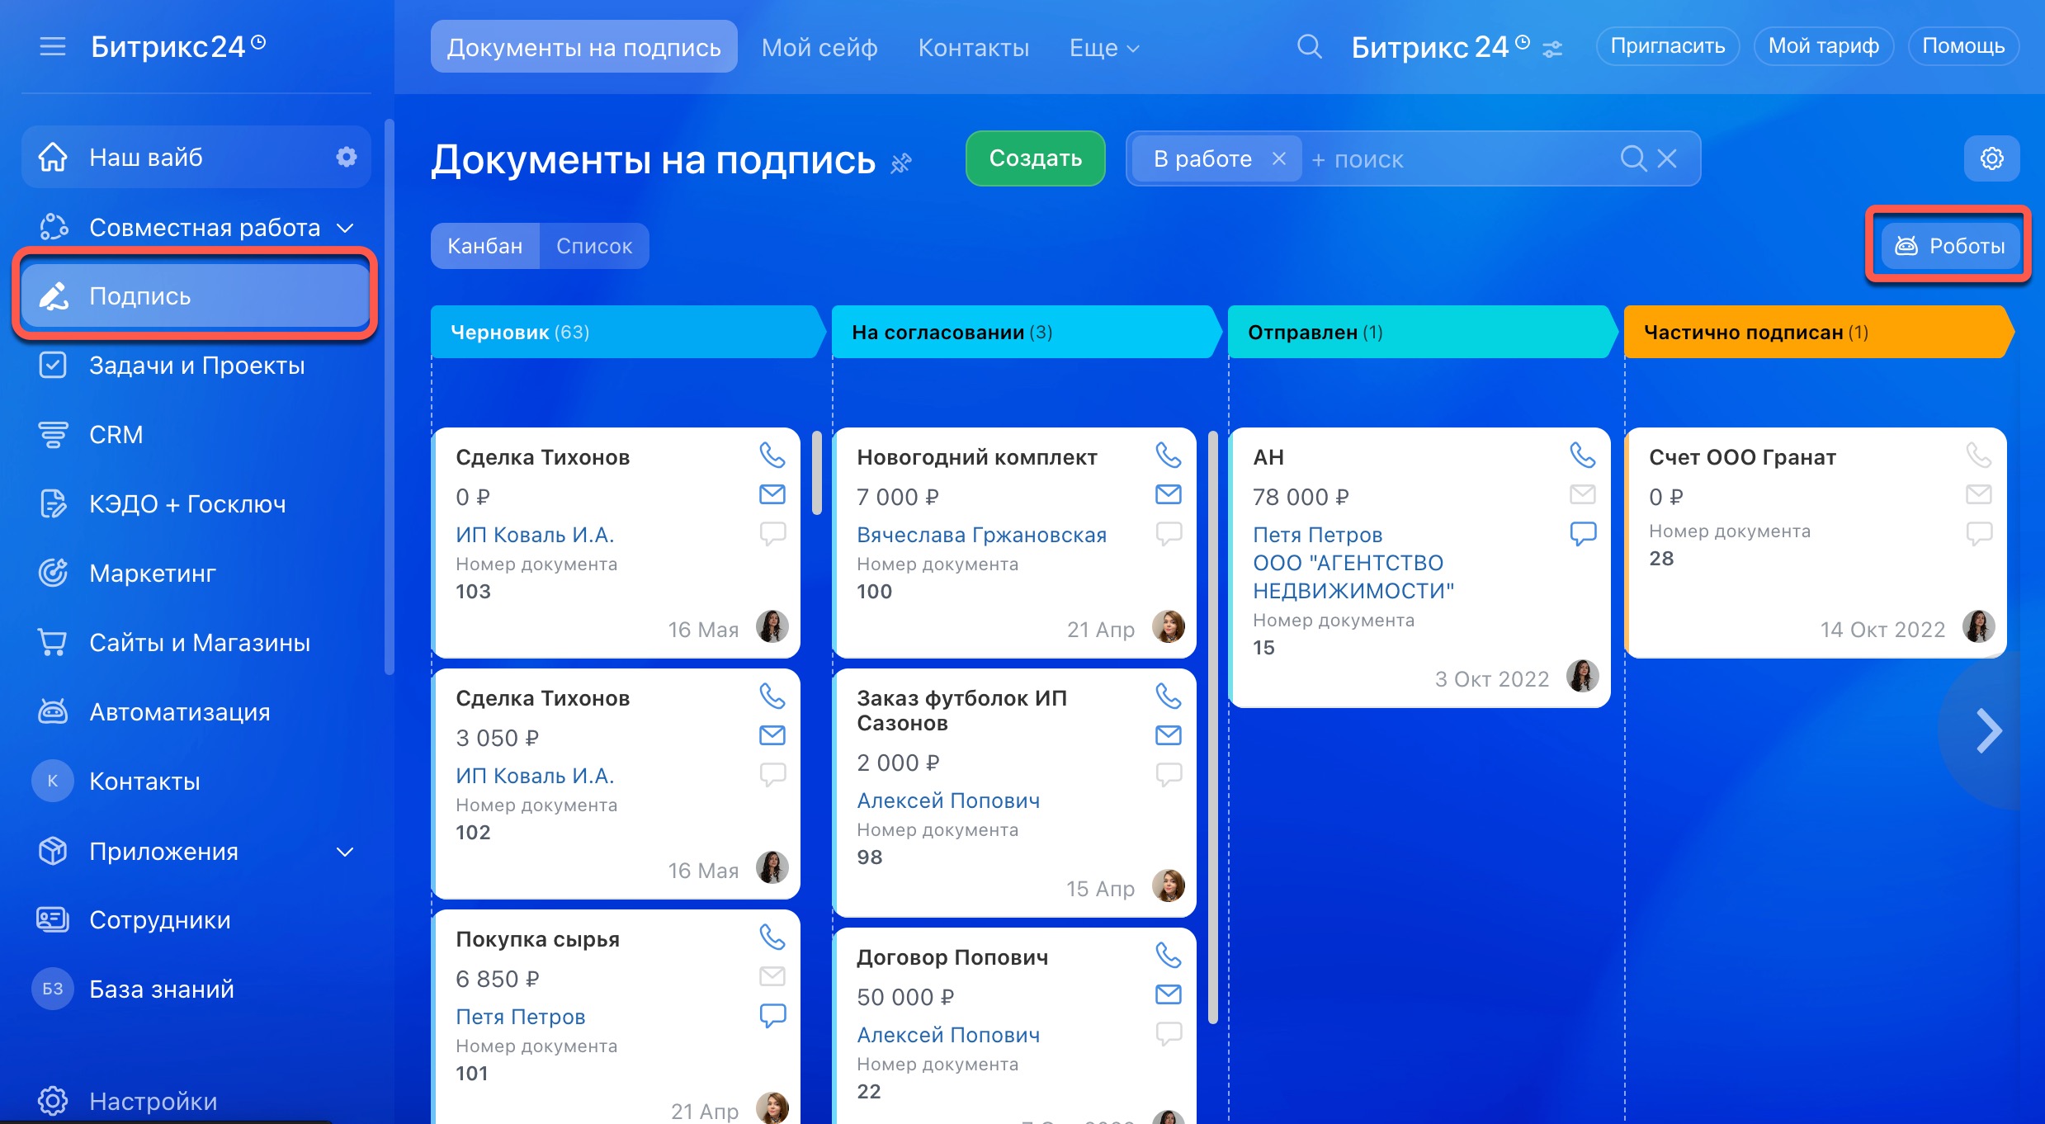
Task: Call from Сделка Тихонов 103 card
Action: 772,455
